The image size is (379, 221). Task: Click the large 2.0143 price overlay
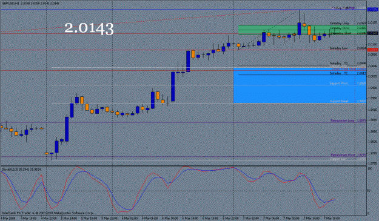point(89,28)
